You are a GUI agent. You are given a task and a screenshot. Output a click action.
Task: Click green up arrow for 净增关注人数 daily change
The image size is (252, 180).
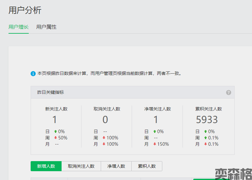[x=155, y=132]
